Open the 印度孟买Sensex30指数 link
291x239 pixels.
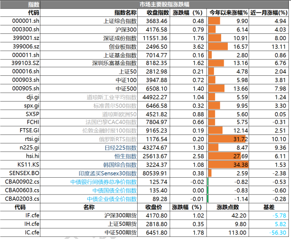pyautogui.click(x=108, y=173)
